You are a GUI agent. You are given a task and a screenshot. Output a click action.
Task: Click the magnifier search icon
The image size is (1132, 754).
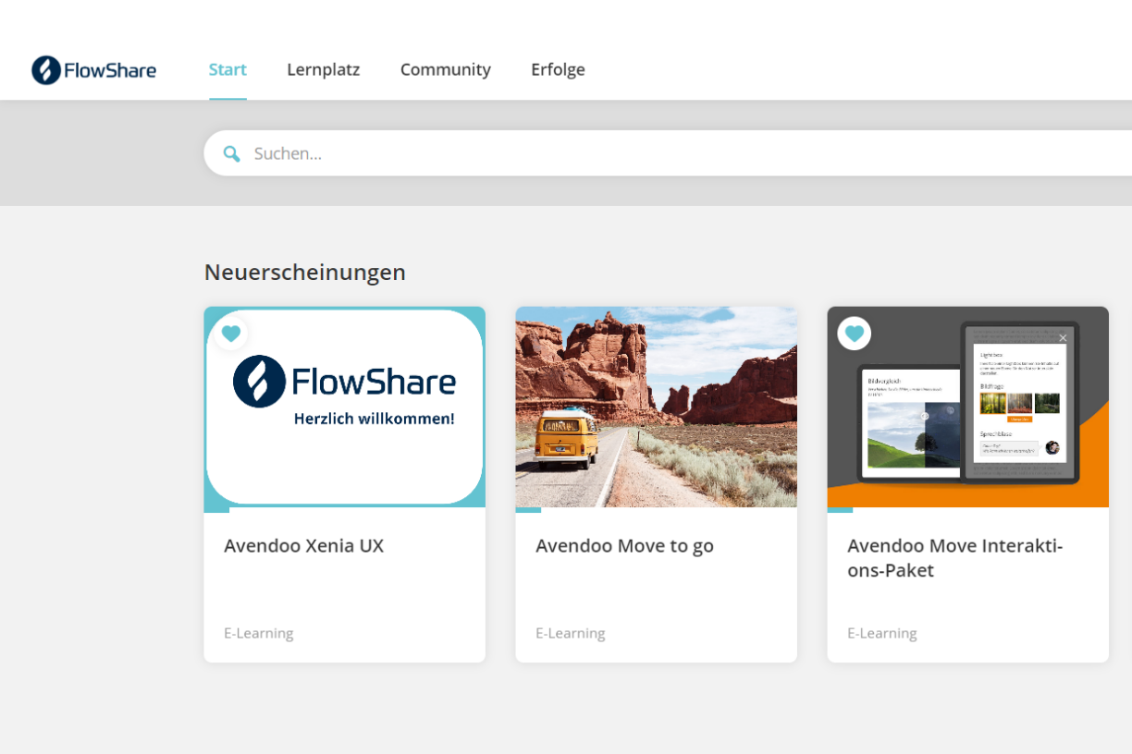(x=232, y=153)
